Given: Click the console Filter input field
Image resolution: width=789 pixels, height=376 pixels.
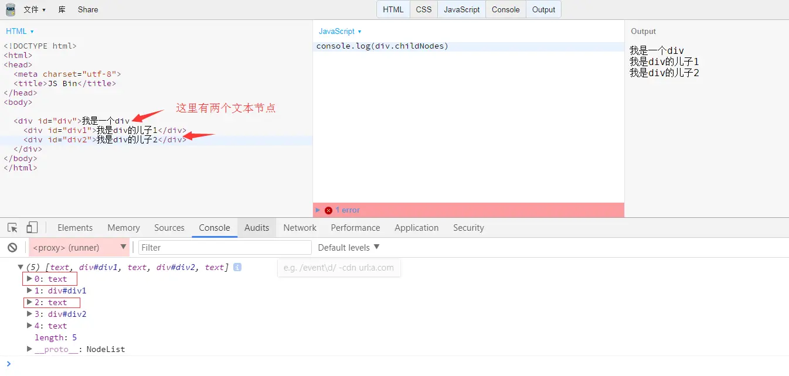Looking at the screenshot, I should point(225,248).
